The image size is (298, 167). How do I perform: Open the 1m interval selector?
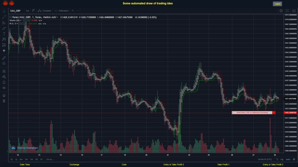(x=28, y=11)
